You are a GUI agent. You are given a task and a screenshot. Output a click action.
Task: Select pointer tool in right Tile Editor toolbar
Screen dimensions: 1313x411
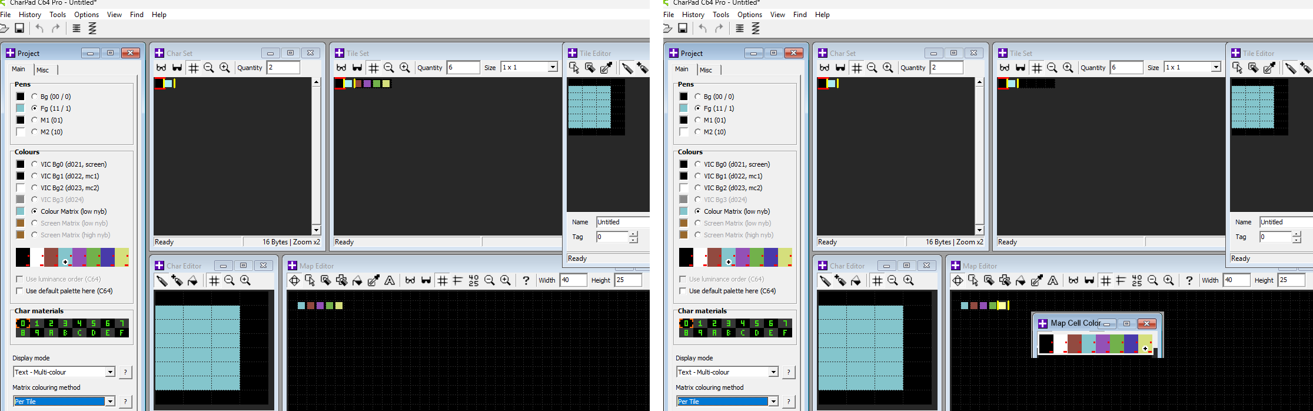click(1238, 68)
